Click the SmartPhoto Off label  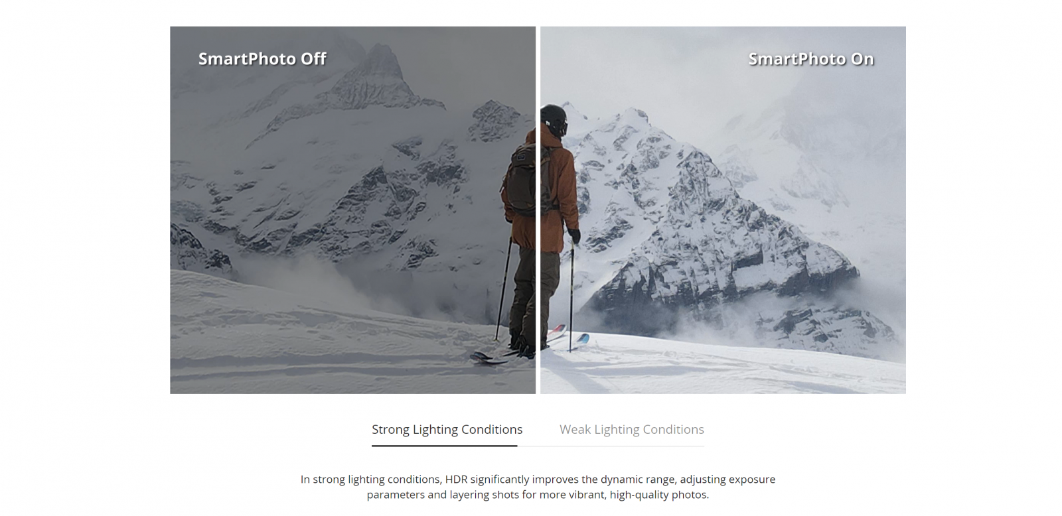pyautogui.click(x=262, y=59)
